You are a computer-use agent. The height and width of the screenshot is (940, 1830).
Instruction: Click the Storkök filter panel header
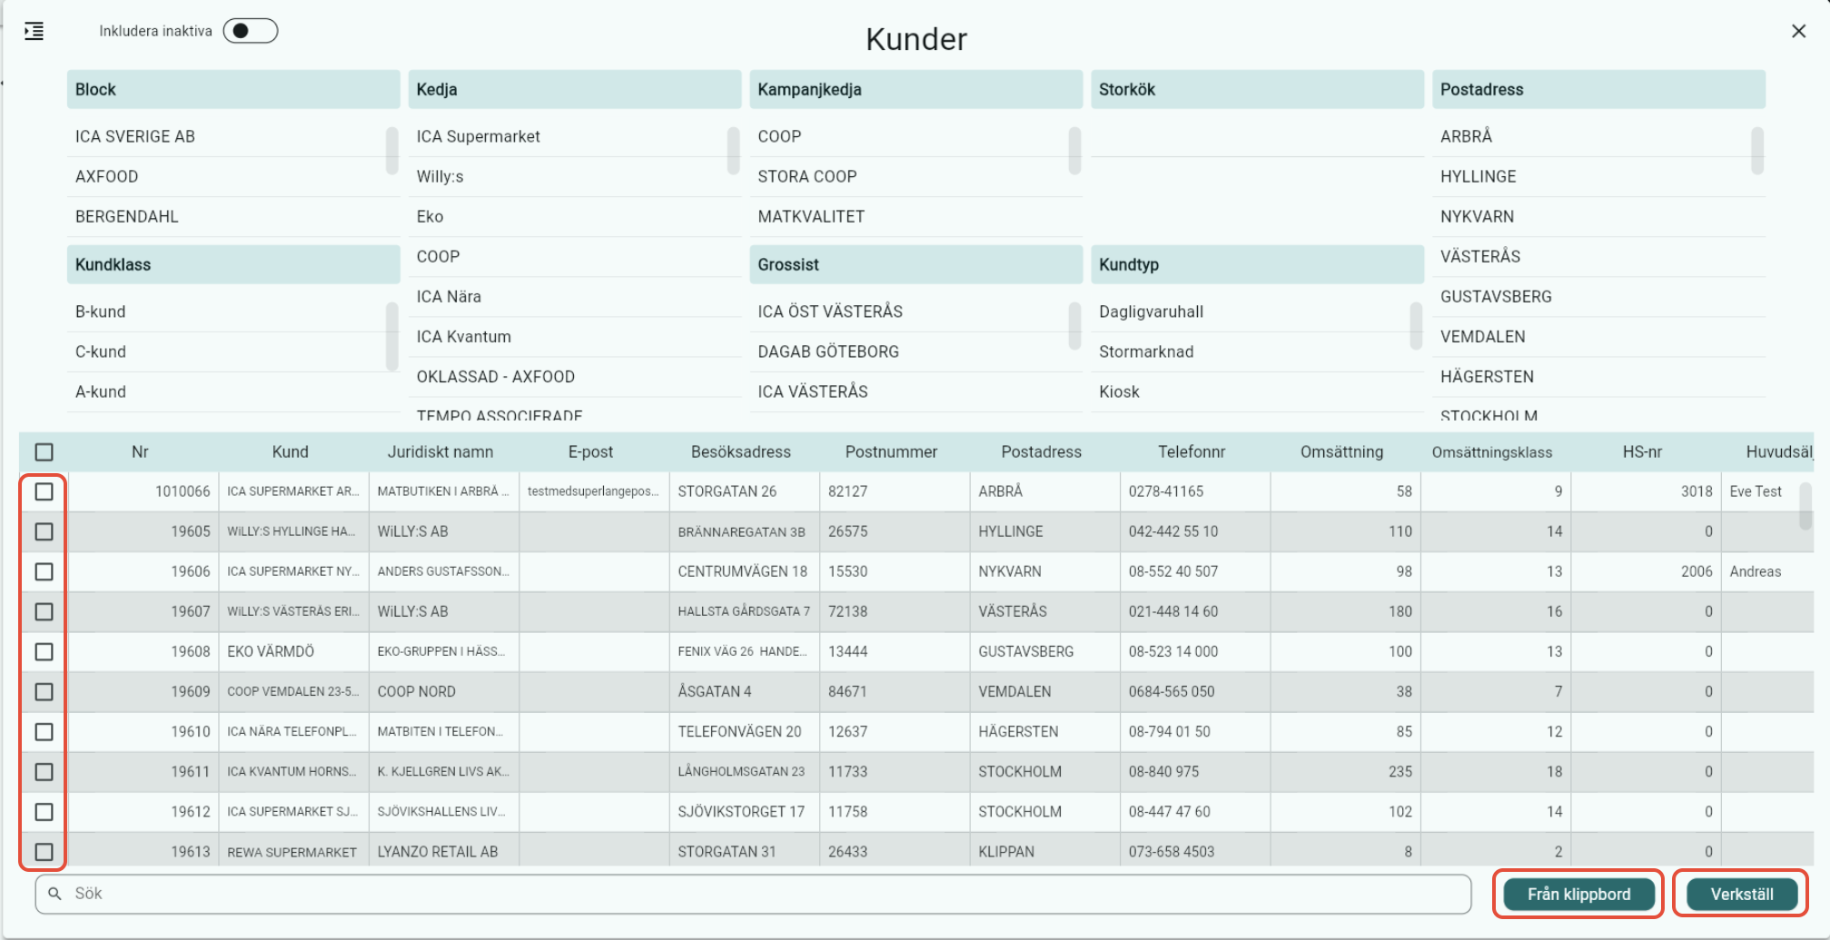pos(1258,89)
